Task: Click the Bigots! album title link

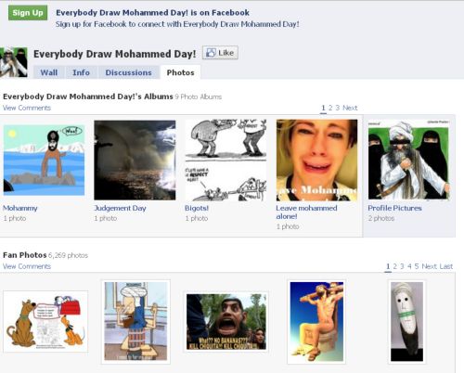Action: point(197,208)
